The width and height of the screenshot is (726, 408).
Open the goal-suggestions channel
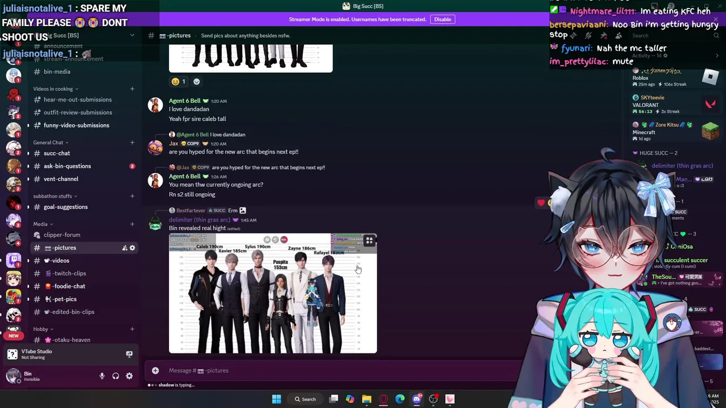tap(84, 207)
